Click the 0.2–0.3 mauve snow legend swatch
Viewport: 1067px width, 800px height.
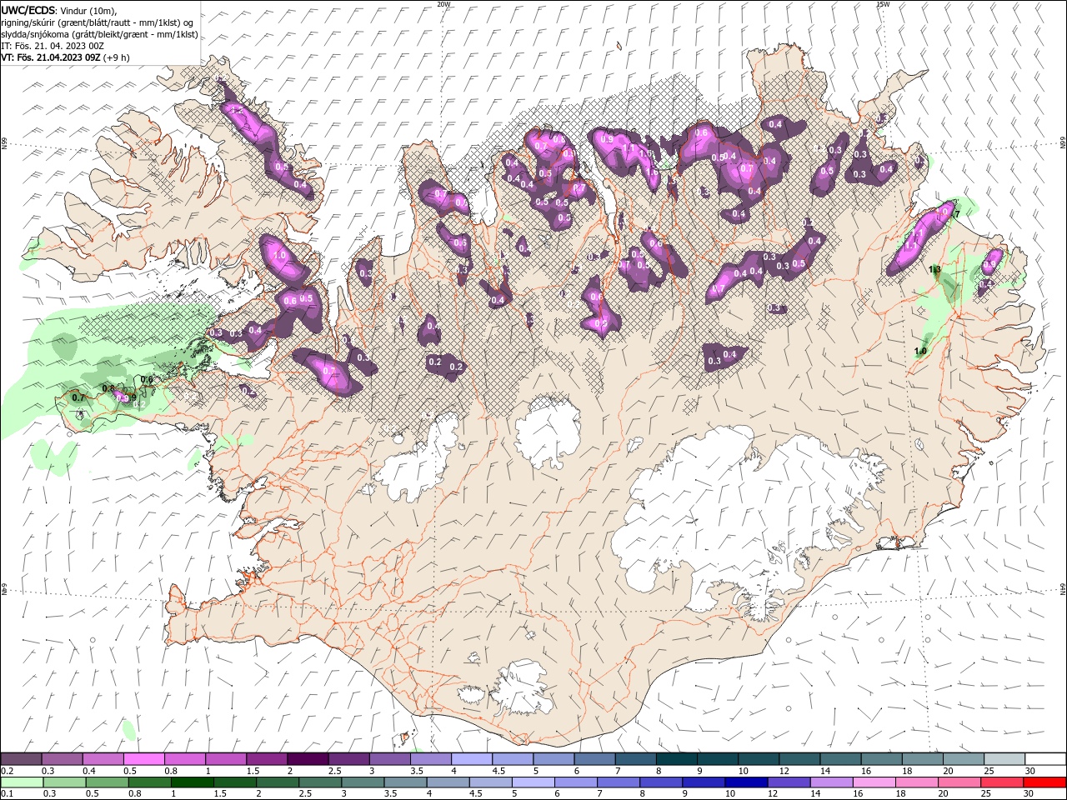pos(21,759)
